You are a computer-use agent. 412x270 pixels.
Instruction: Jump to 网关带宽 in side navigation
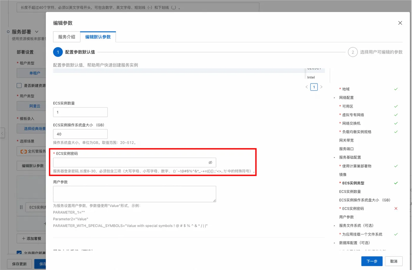click(346, 140)
